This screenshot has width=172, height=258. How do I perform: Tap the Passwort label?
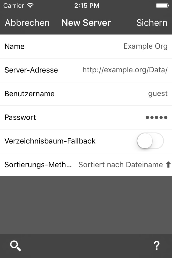point(20,117)
